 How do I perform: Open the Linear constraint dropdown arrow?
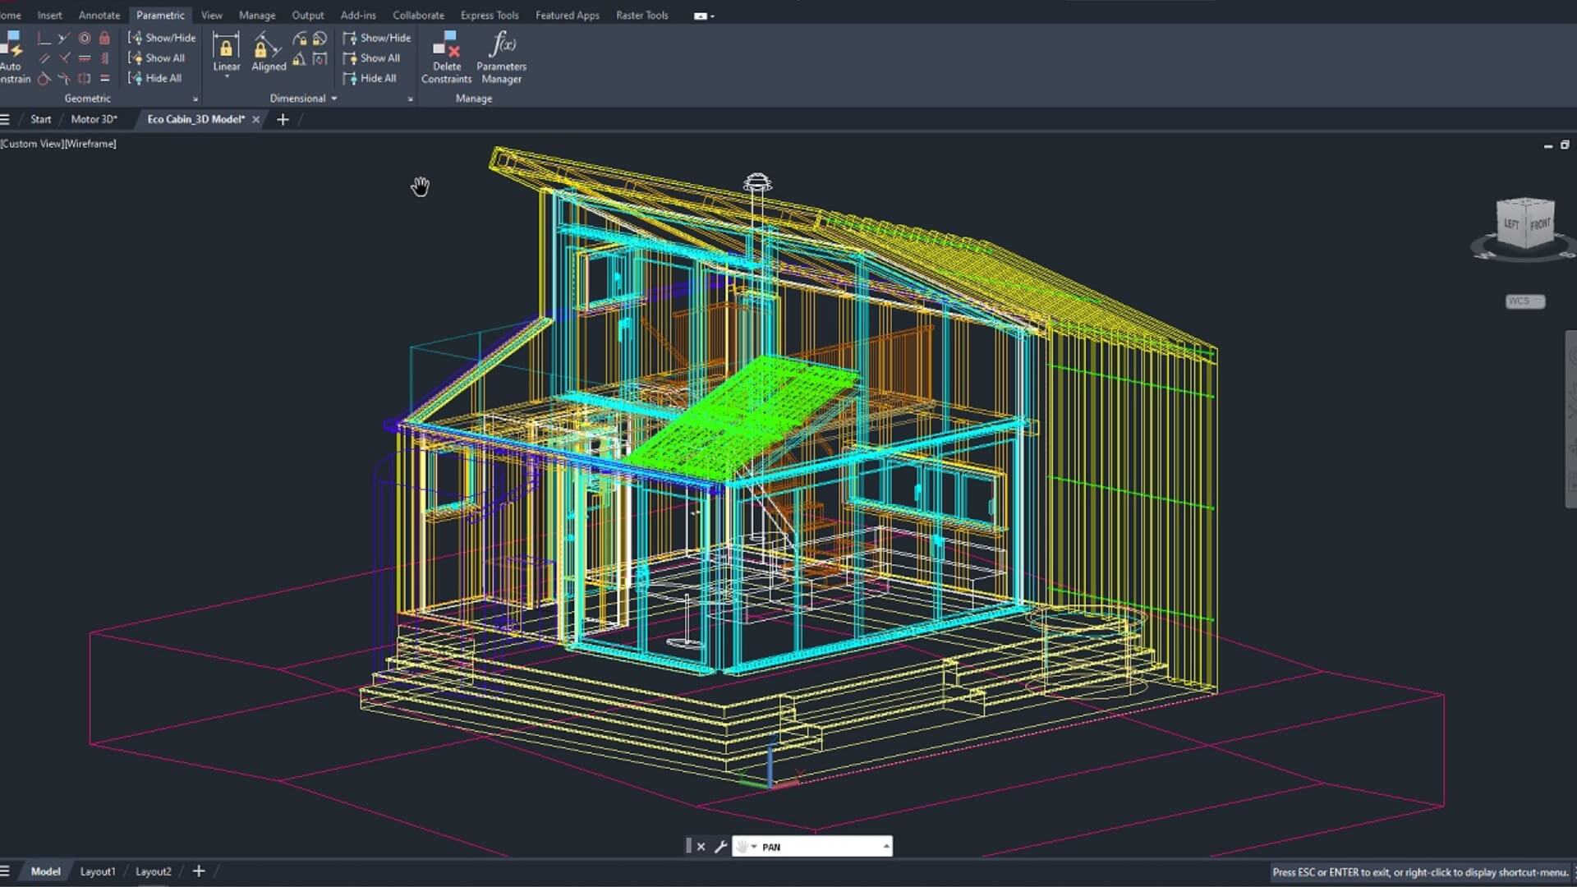(227, 77)
